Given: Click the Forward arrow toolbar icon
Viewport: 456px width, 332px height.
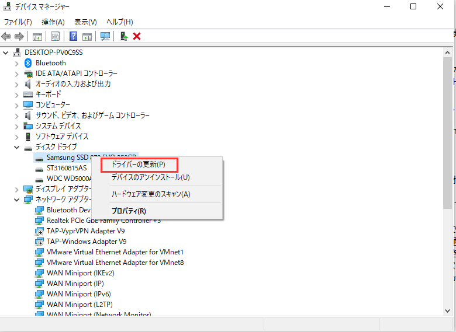Looking at the screenshot, I should (x=19, y=37).
